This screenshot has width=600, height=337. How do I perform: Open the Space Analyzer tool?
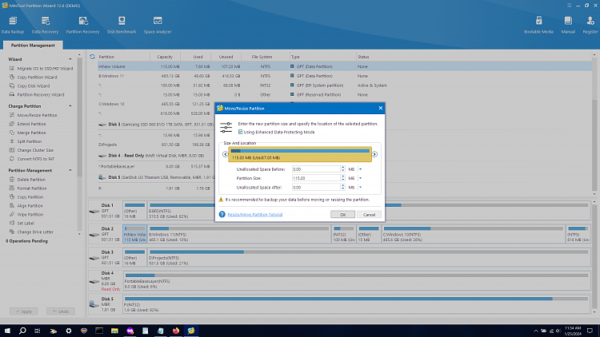[158, 26]
